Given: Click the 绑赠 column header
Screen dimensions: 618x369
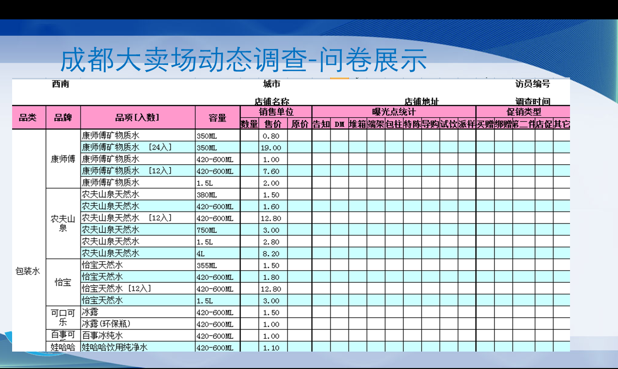Looking at the screenshot, I should [504, 123].
